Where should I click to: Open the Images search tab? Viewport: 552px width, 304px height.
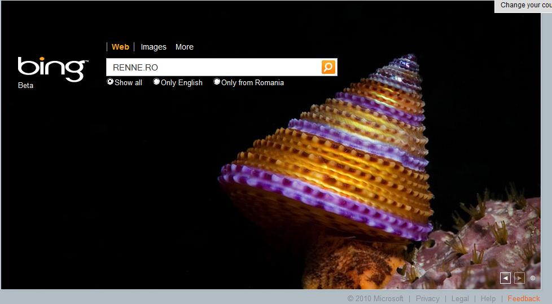coord(154,47)
